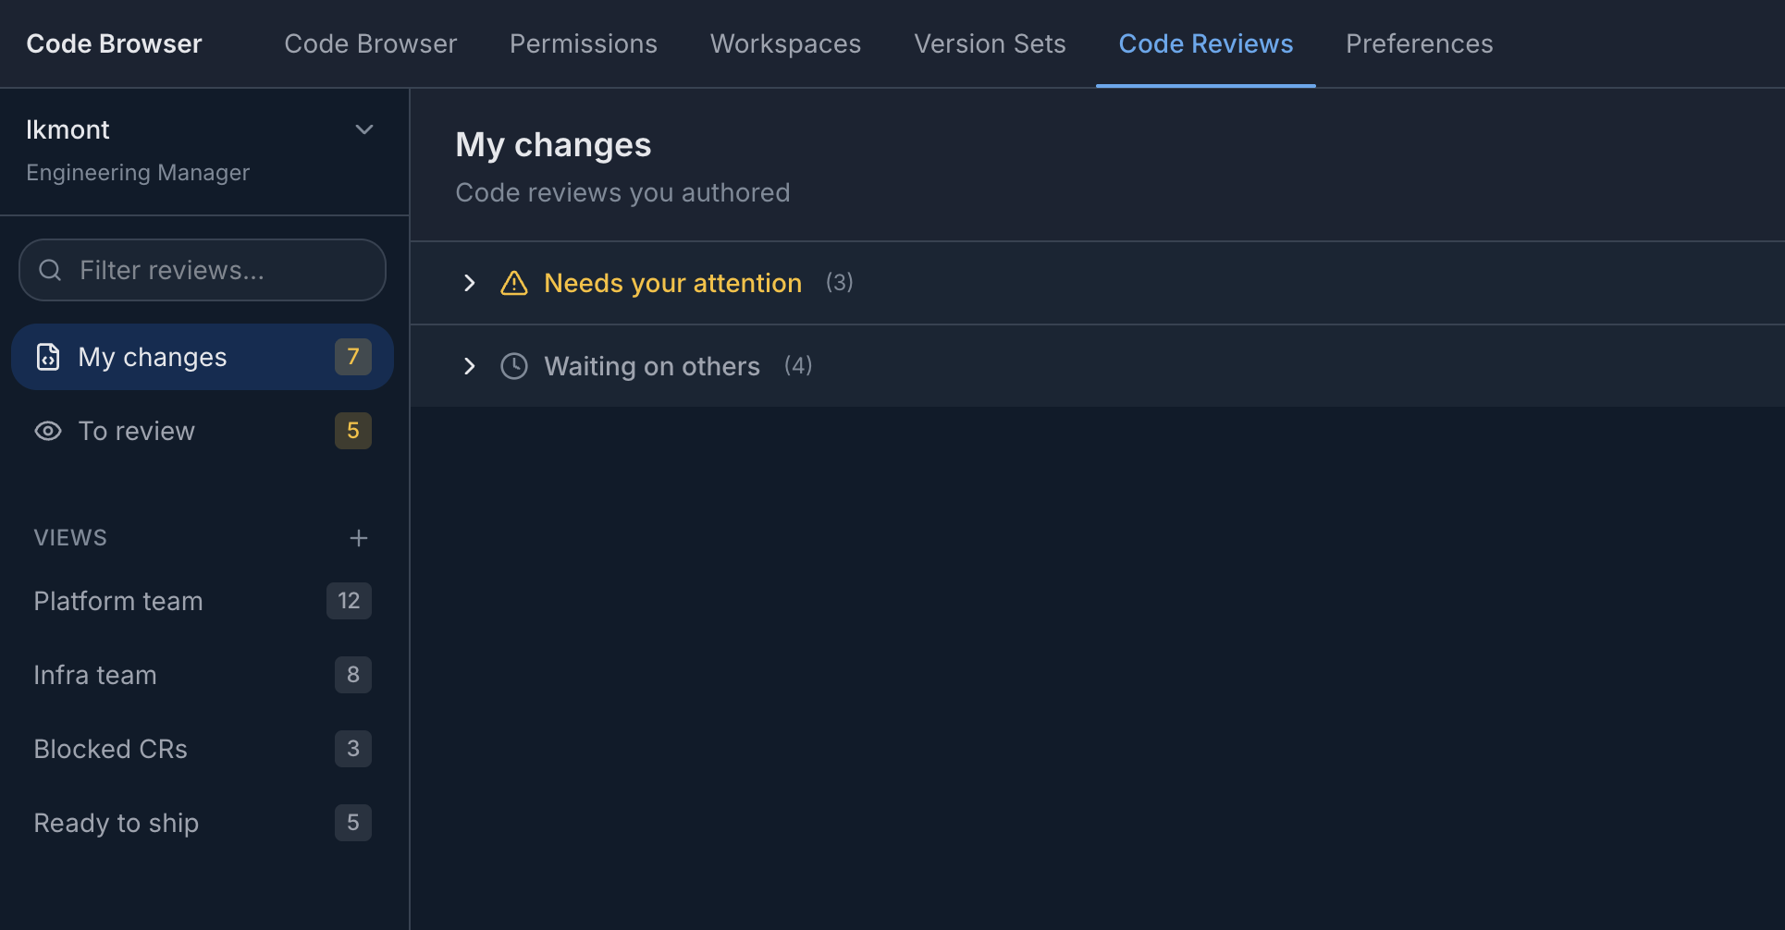Open the Preferences tab
Image resolution: width=1785 pixels, height=930 pixels.
pyautogui.click(x=1419, y=43)
